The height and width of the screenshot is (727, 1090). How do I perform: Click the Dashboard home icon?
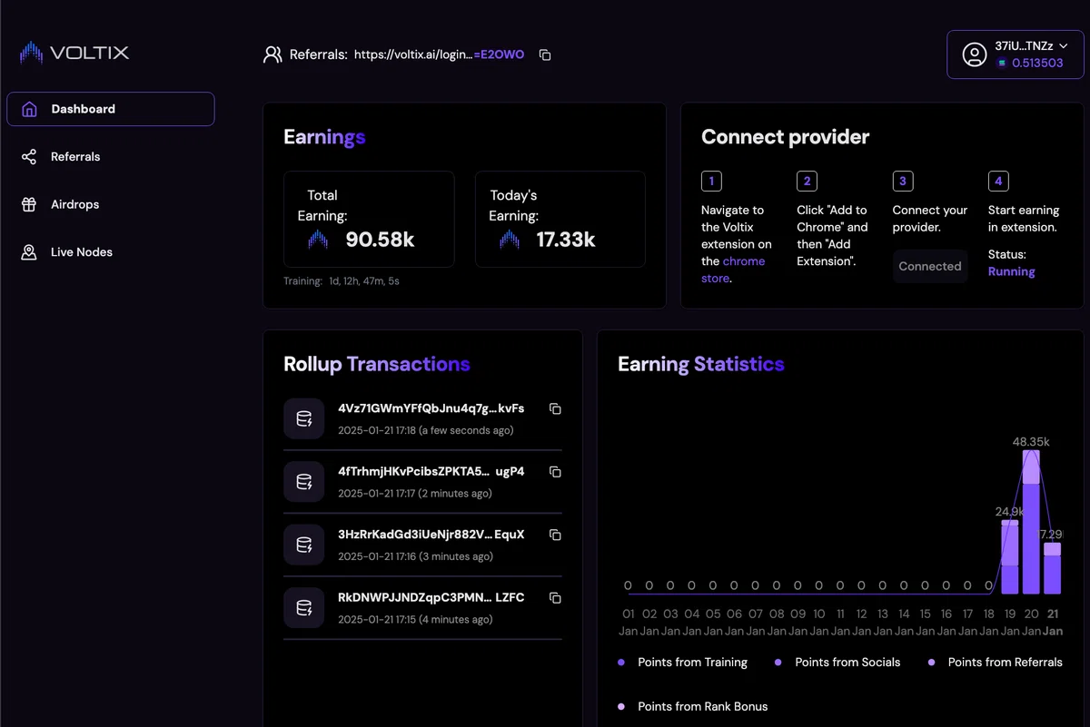pyautogui.click(x=29, y=109)
